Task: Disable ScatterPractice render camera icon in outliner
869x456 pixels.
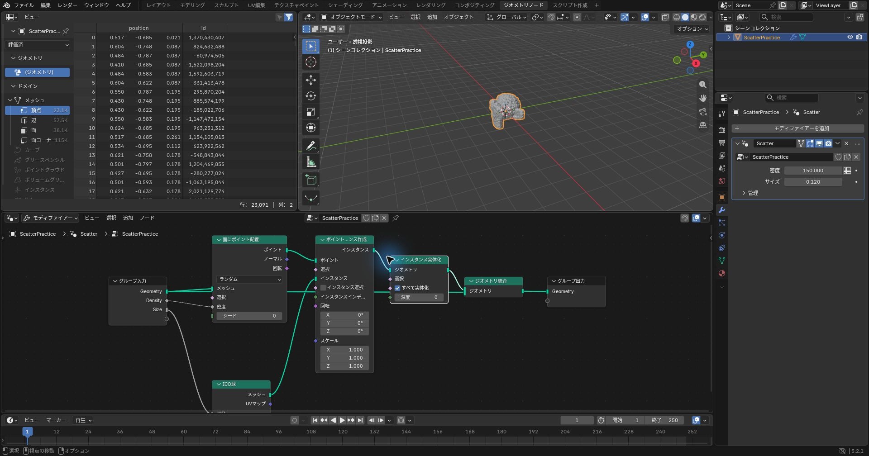Action: (x=859, y=37)
